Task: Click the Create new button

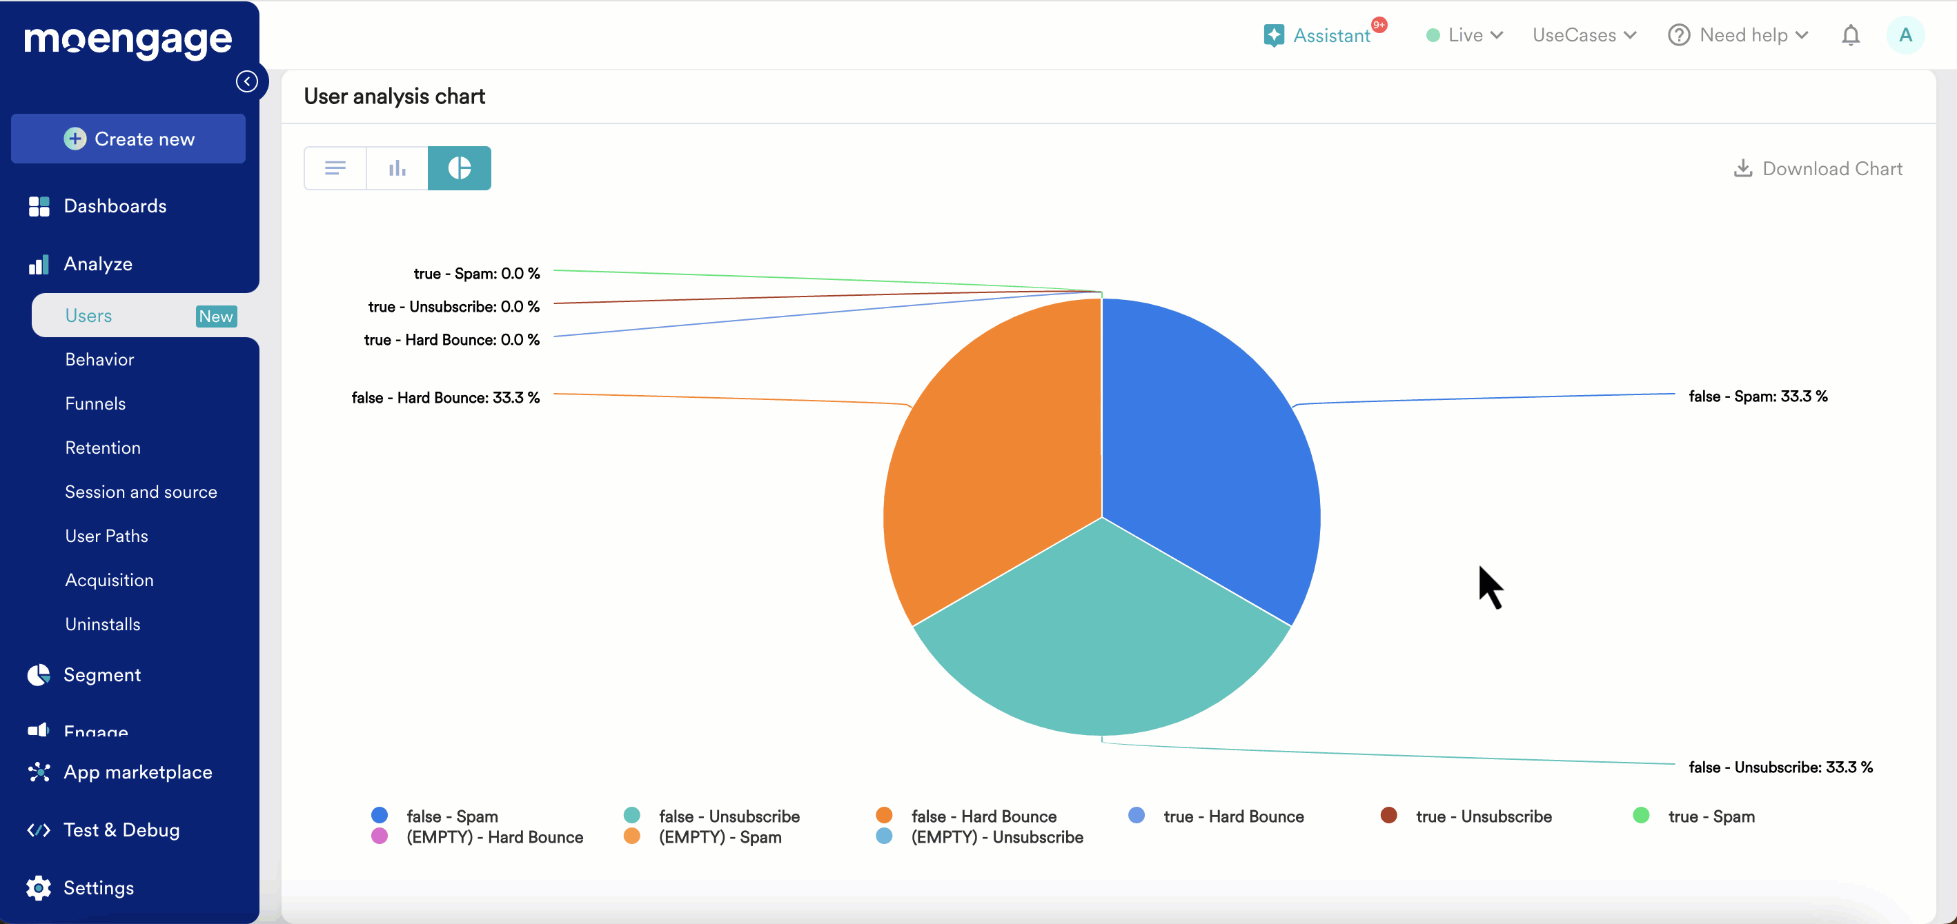Action: [128, 139]
